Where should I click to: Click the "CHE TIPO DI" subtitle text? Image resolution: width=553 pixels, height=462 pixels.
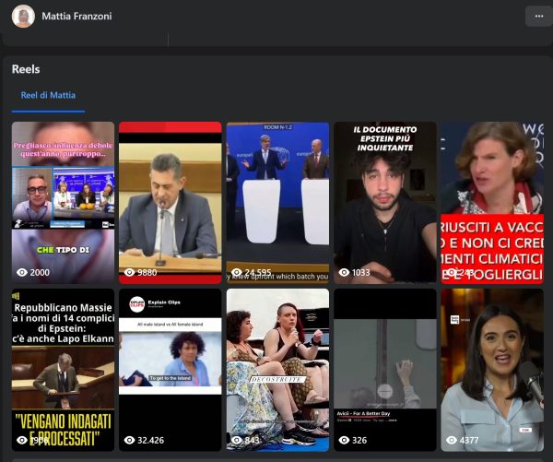coord(63,250)
